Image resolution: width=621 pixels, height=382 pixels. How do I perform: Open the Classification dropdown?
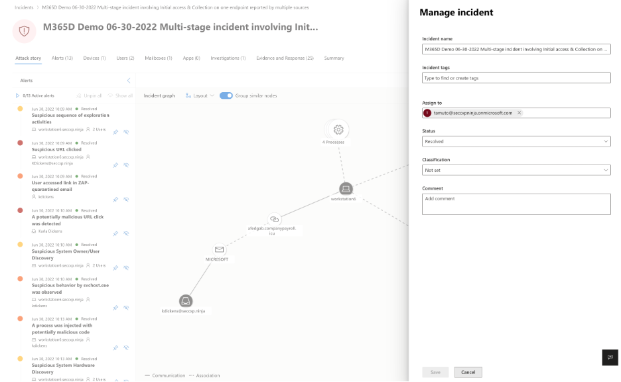click(516, 170)
